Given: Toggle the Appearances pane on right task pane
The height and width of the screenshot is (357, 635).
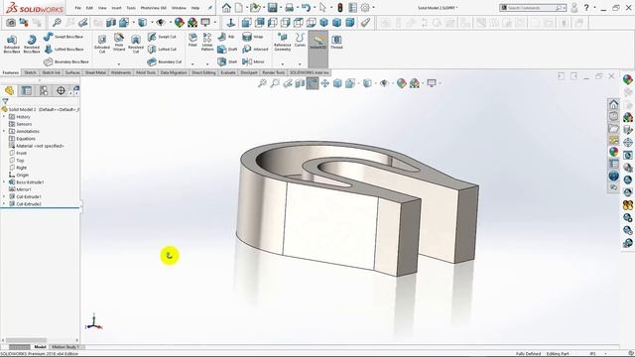Looking at the screenshot, I should (614, 152).
